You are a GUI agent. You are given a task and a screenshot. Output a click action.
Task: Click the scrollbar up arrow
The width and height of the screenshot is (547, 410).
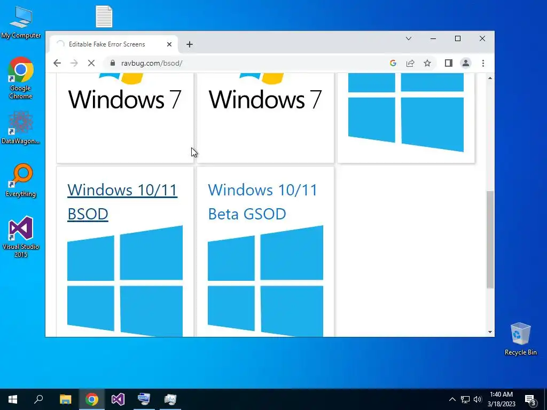(490, 78)
